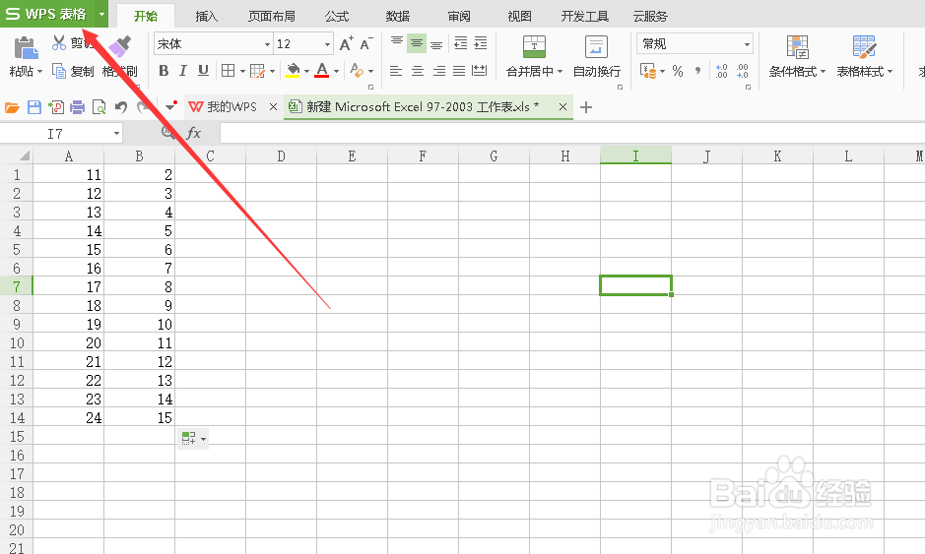Click the auto fill options icon below the data
Screen dimensions: 925x554
[192, 439]
